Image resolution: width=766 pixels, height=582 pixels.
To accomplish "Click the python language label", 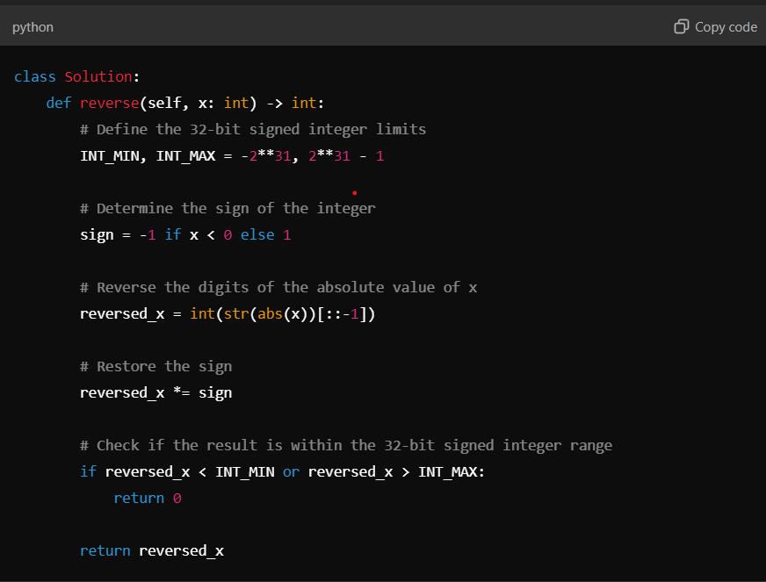I will [x=33, y=26].
